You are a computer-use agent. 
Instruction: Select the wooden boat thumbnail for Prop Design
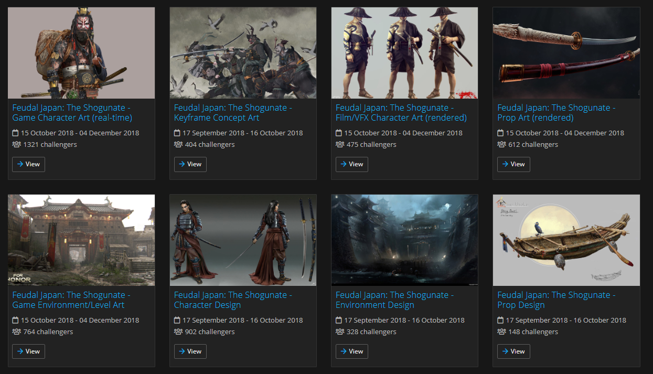point(566,240)
